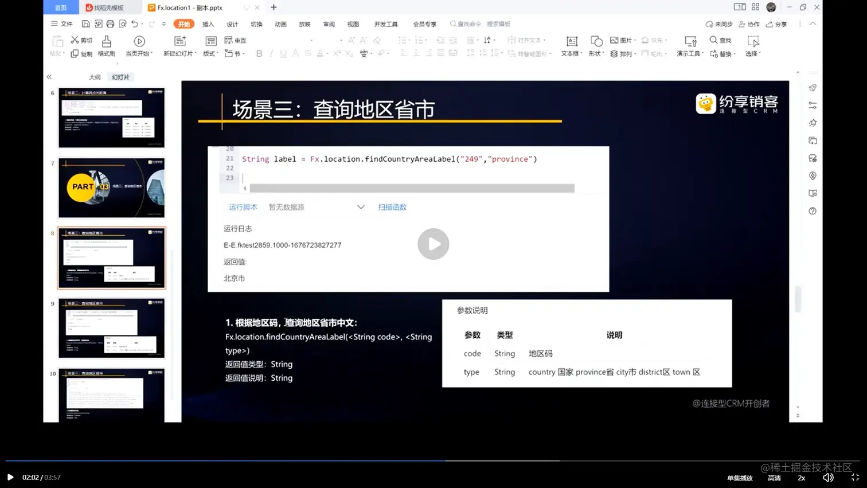Collapse the slide panel with double chevron
Viewport: 867px width, 488px height.
pos(49,77)
